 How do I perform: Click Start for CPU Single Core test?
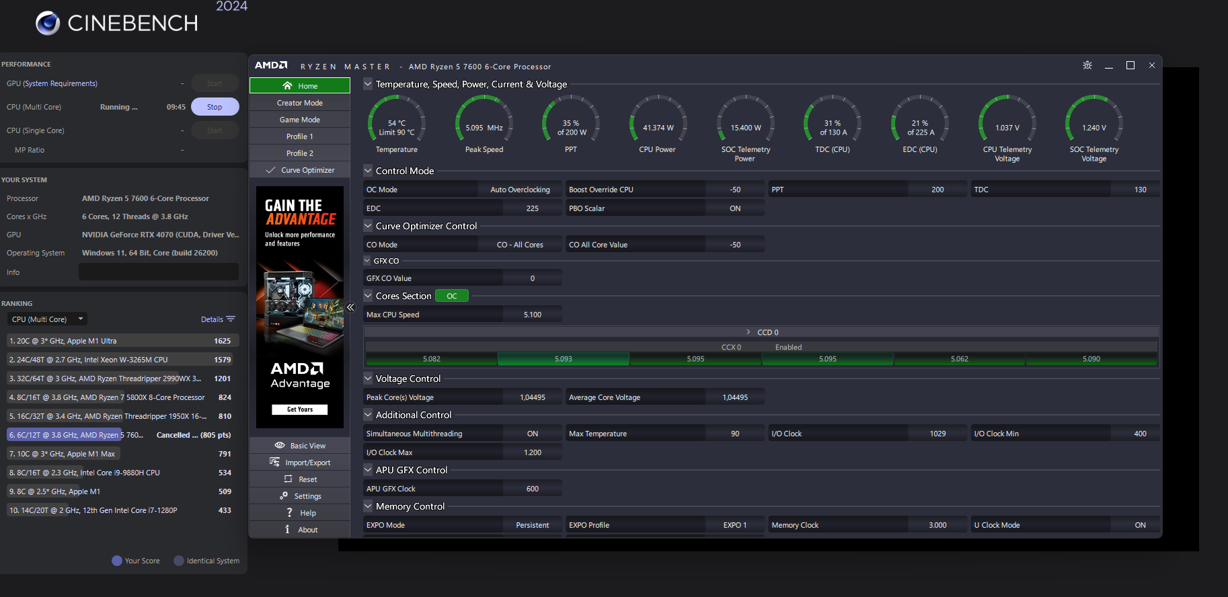[215, 130]
